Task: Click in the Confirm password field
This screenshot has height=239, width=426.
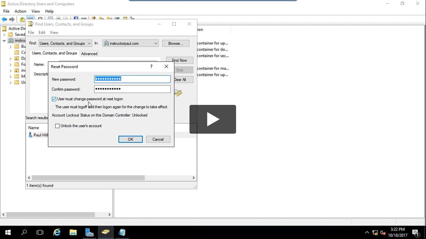Action: 132,89
